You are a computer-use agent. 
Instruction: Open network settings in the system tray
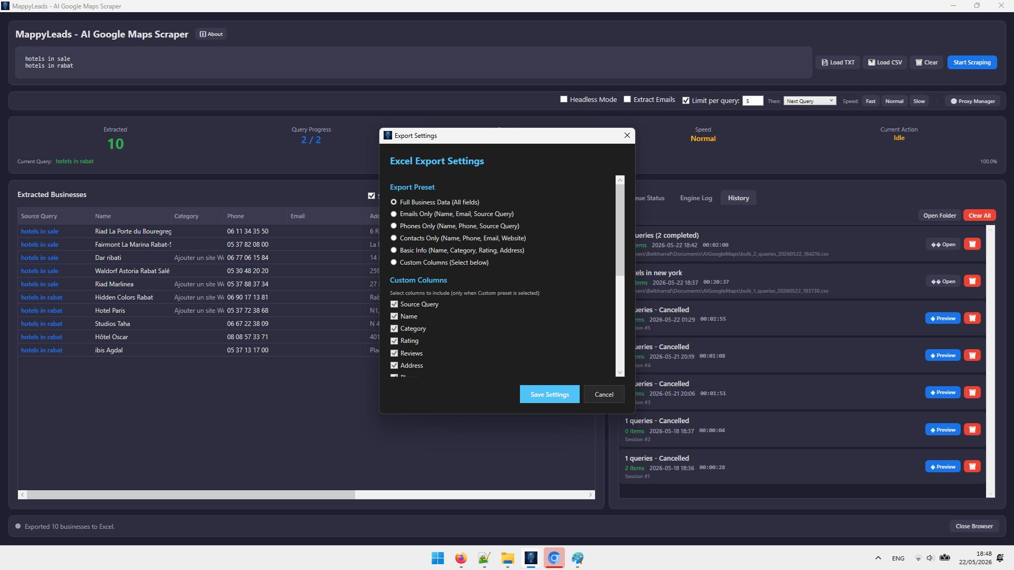(918, 558)
